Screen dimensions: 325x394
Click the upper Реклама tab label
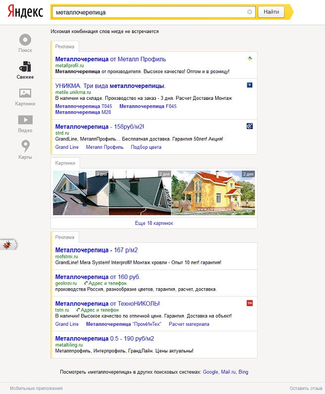65,46
